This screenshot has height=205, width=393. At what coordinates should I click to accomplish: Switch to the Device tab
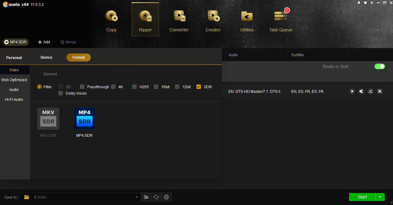pos(46,57)
